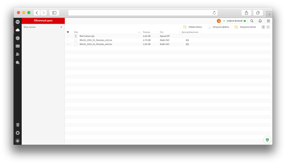This screenshot has height=164, width=286.
Task: Expand the Мои папки sort dropdown arrows
Action: pos(61,27)
